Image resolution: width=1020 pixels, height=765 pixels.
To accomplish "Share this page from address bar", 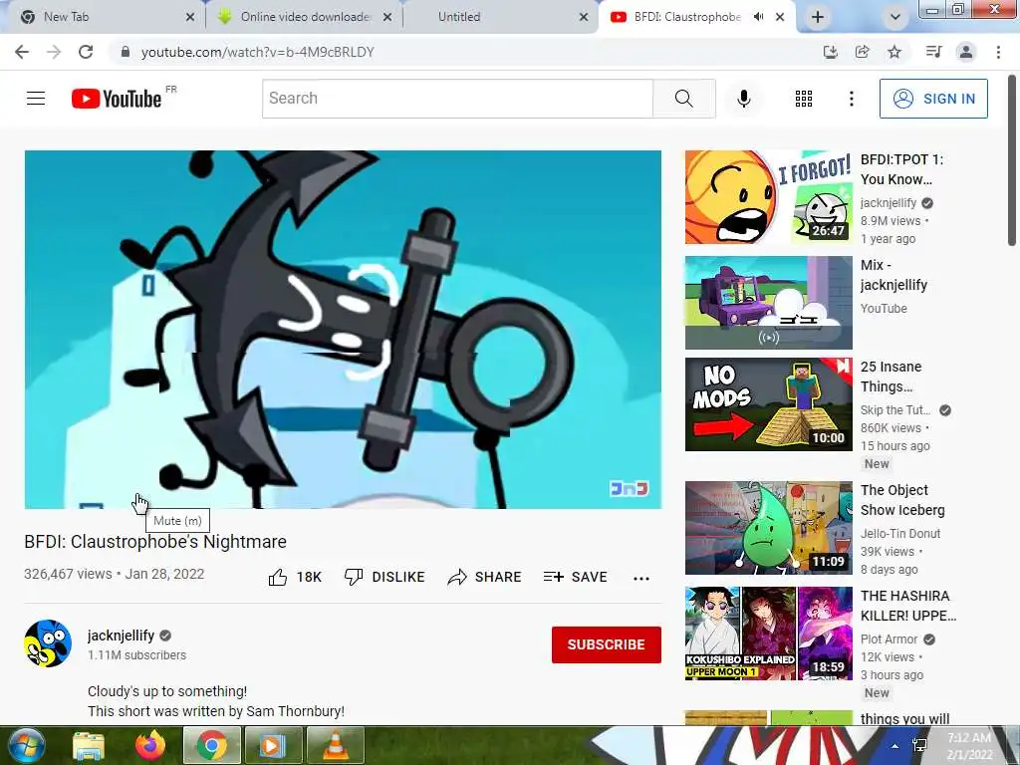I will [x=862, y=52].
